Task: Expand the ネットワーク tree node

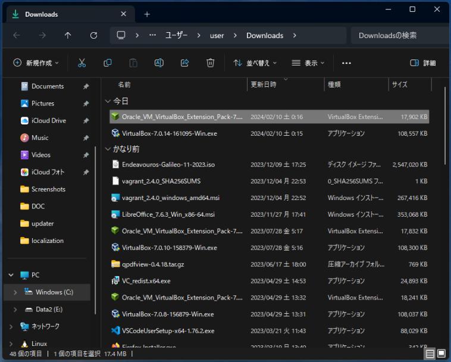Action: 11,327
